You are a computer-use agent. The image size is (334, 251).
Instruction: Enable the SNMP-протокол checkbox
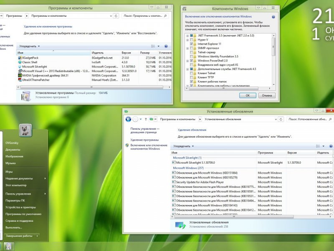click(x=192, y=48)
